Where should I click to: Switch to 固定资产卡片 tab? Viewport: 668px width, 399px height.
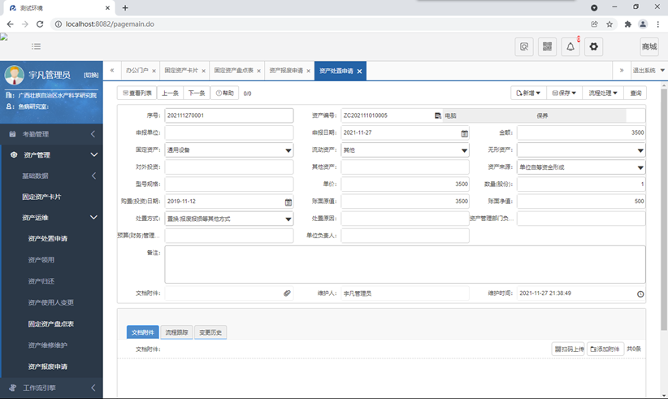click(181, 71)
